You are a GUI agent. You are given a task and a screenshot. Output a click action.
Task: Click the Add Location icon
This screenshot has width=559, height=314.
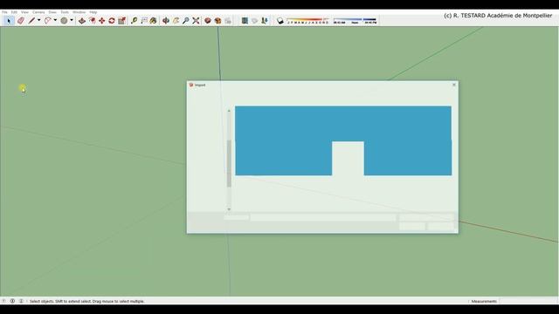[245, 21]
